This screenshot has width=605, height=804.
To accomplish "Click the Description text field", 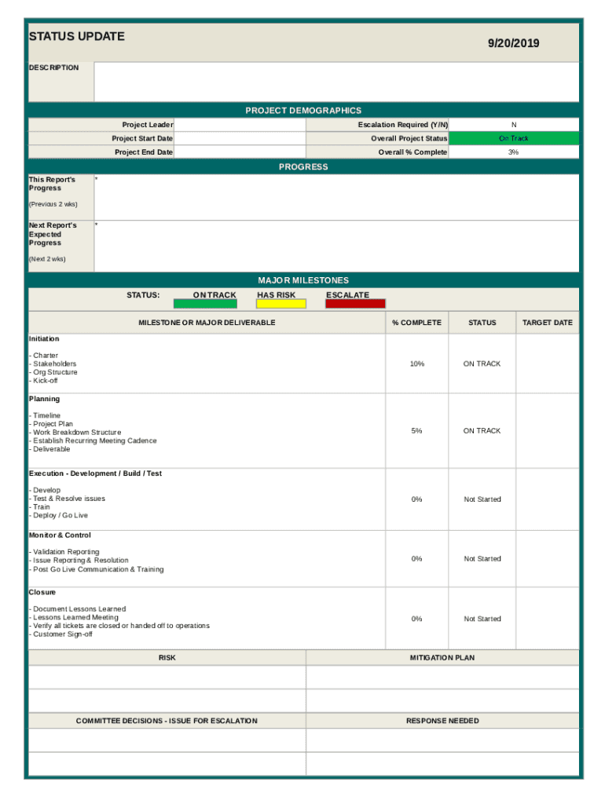I will tap(335, 82).
